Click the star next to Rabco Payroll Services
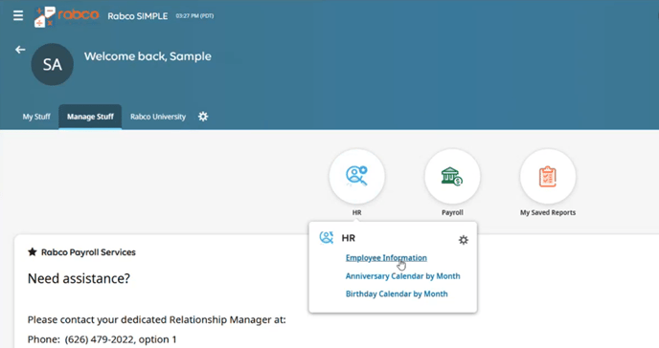Image resolution: width=659 pixels, height=348 pixels. [x=32, y=252]
